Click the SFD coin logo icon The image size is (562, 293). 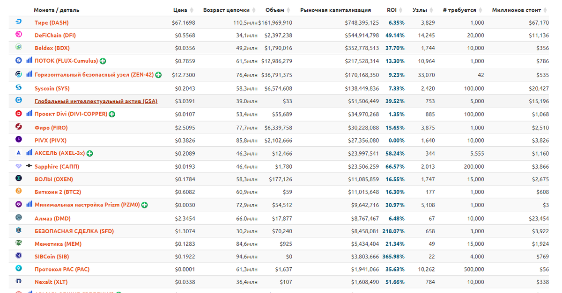(19, 230)
